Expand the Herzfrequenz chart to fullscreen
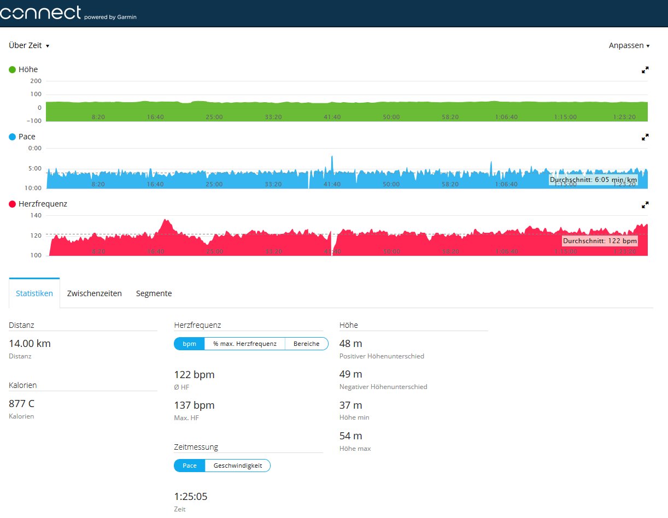The height and width of the screenshot is (518, 668). click(645, 204)
